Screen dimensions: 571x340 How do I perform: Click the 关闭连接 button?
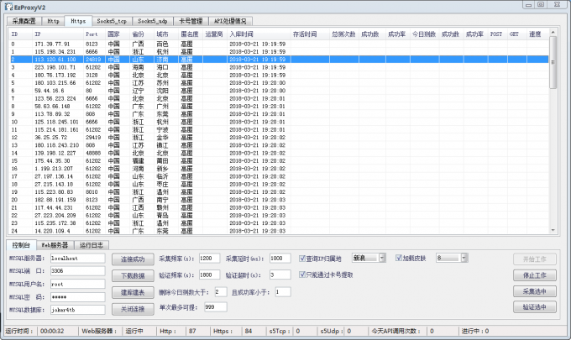(132, 309)
